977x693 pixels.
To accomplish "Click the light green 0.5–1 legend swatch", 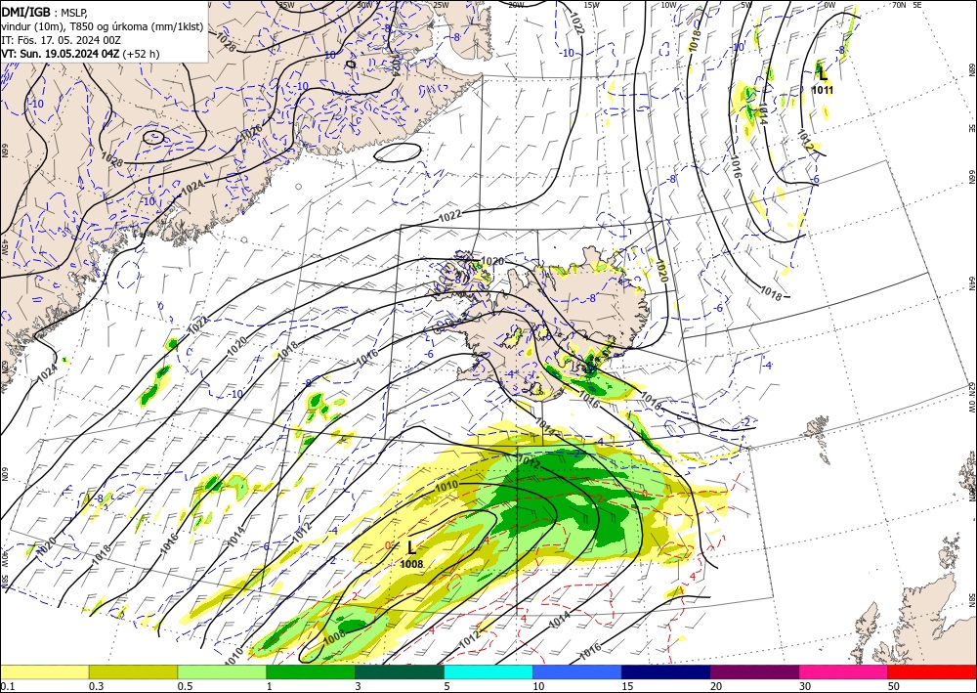I will [222, 671].
